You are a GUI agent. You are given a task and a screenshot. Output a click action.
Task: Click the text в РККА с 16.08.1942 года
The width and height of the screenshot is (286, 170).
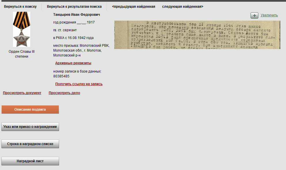click(73, 38)
